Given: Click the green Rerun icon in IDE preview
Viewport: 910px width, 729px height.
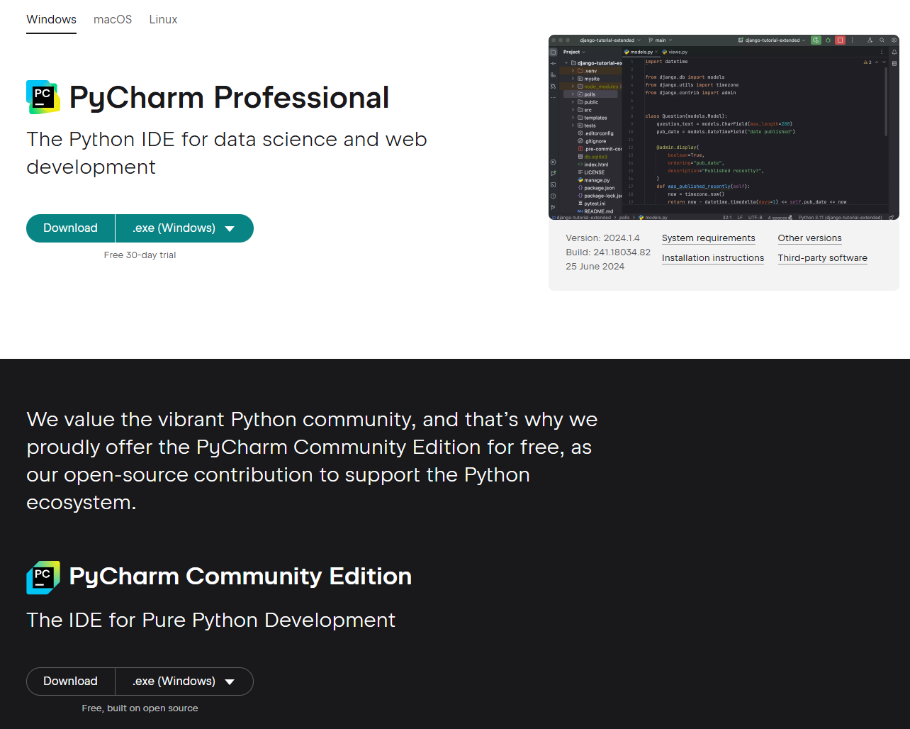Looking at the screenshot, I should click(x=816, y=40).
